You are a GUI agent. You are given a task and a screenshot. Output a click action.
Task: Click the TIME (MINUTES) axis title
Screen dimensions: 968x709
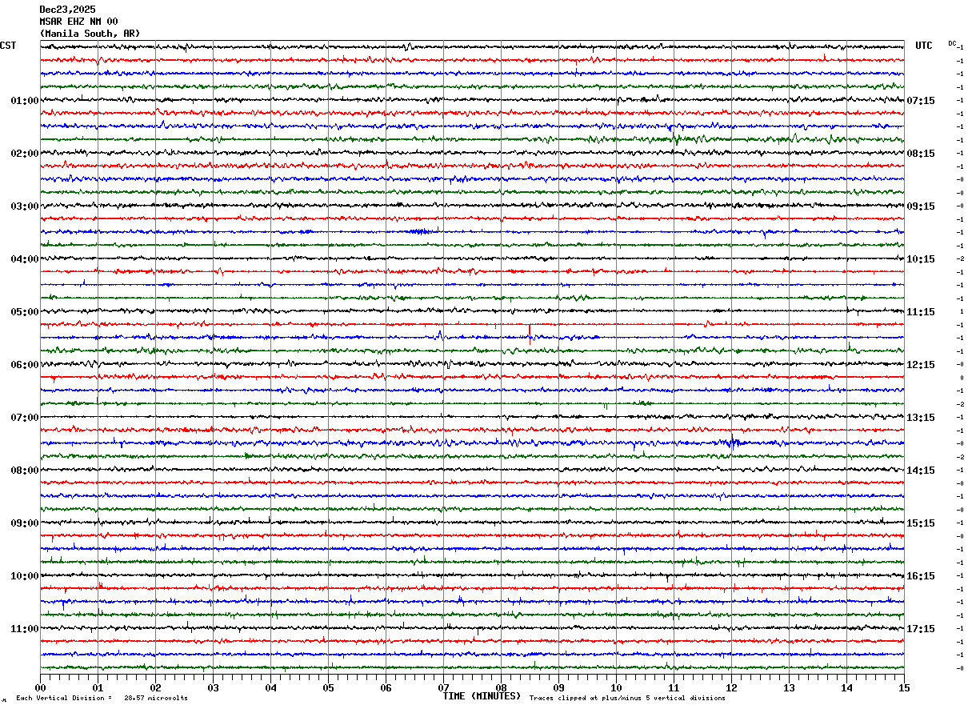(482, 696)
